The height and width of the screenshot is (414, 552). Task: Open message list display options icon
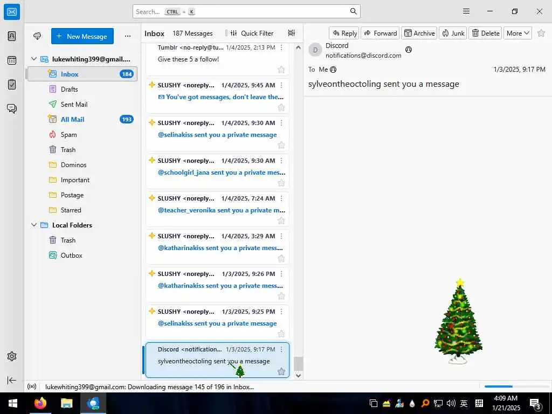(292, 33)
